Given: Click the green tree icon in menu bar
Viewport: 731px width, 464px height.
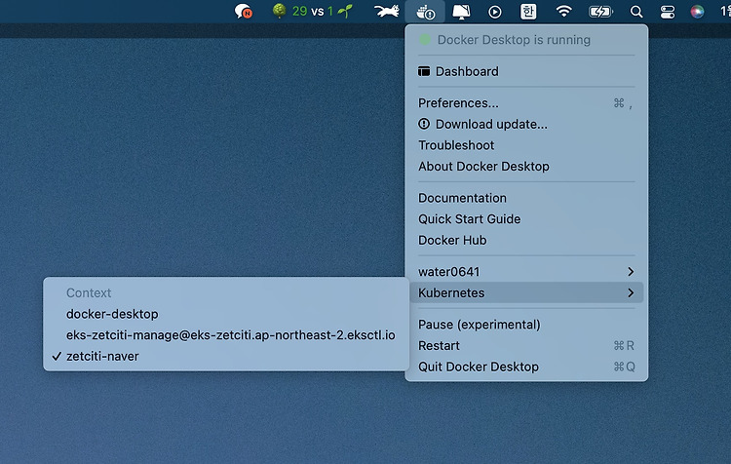Looking at the screenshot, I should [x=280, y=11].
